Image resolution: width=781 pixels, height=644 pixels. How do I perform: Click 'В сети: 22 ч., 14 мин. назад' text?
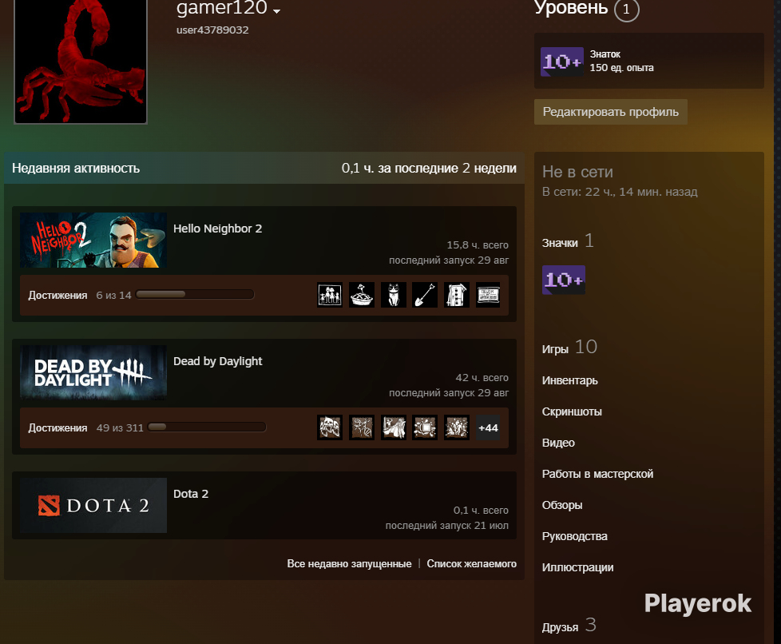pos(620,192)
